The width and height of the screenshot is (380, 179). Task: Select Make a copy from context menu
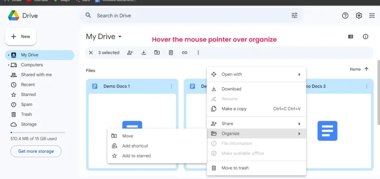point(234,109)
